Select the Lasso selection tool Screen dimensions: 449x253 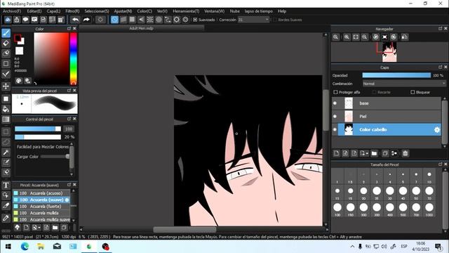coord(6,142)
